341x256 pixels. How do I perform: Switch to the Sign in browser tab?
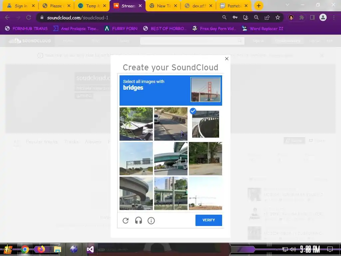click(20, 6)
